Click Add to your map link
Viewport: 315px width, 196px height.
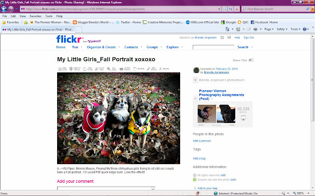[x=207, y=188]
